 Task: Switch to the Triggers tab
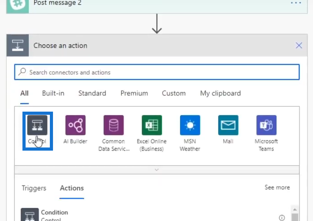[34, 188]
